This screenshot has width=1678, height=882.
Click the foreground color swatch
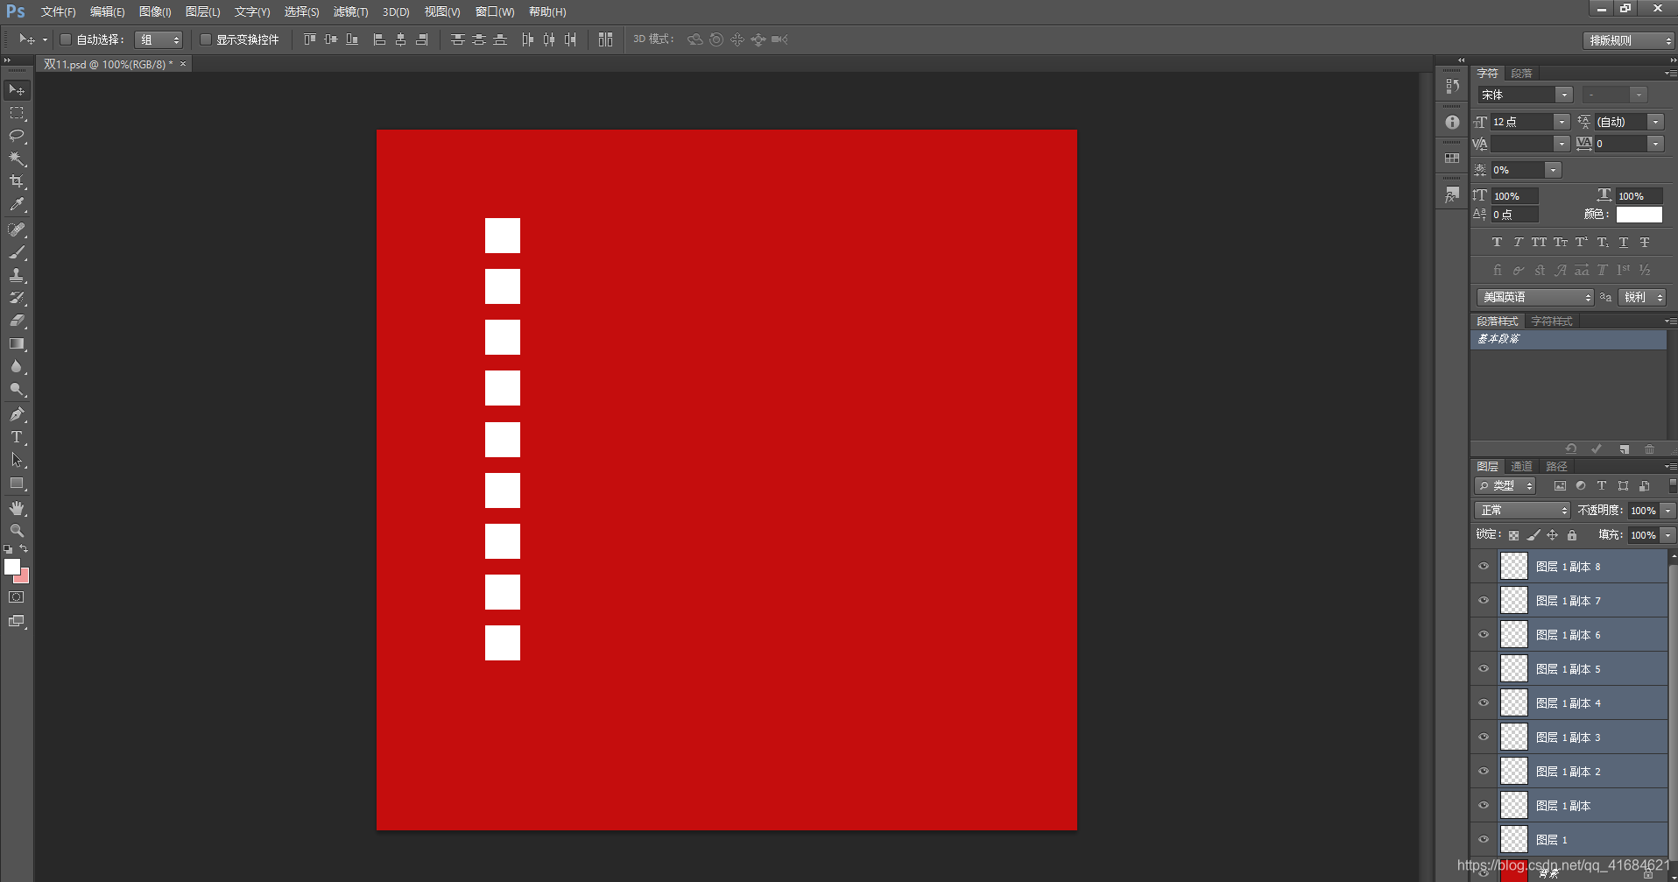(11, 567)
